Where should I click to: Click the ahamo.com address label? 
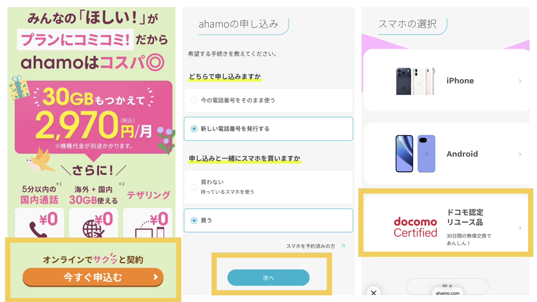[x=447, y=293]
